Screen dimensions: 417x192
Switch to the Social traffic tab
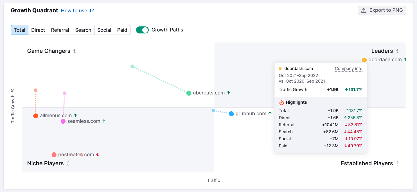click(x=104, y=30)
